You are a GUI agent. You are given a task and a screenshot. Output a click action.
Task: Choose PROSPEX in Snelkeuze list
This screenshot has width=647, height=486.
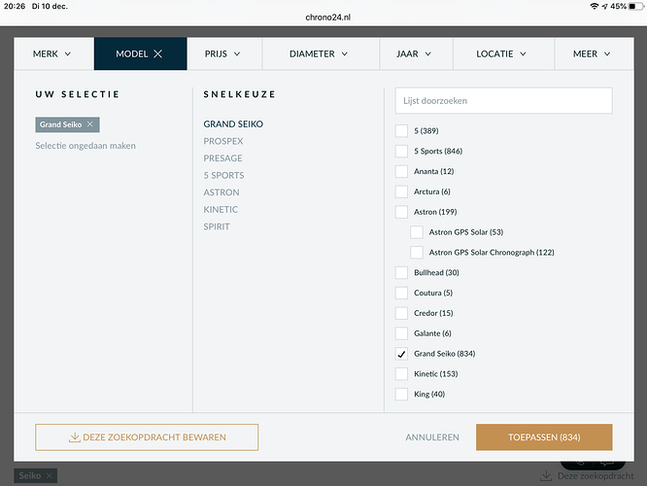click(223, 141)
